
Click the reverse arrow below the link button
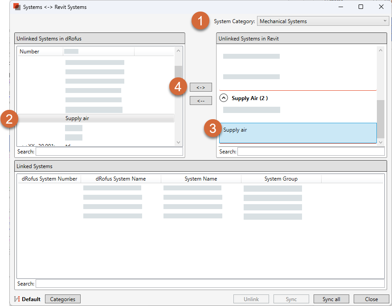(201, 100)
